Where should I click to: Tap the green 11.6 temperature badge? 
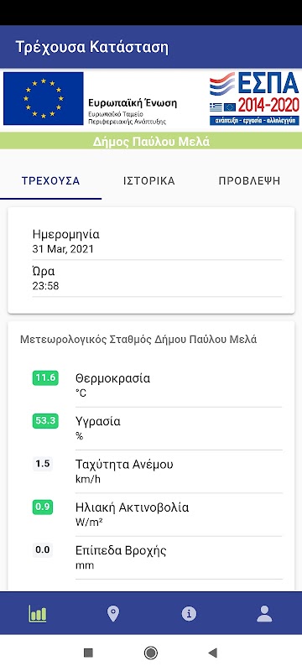(45, 378)
